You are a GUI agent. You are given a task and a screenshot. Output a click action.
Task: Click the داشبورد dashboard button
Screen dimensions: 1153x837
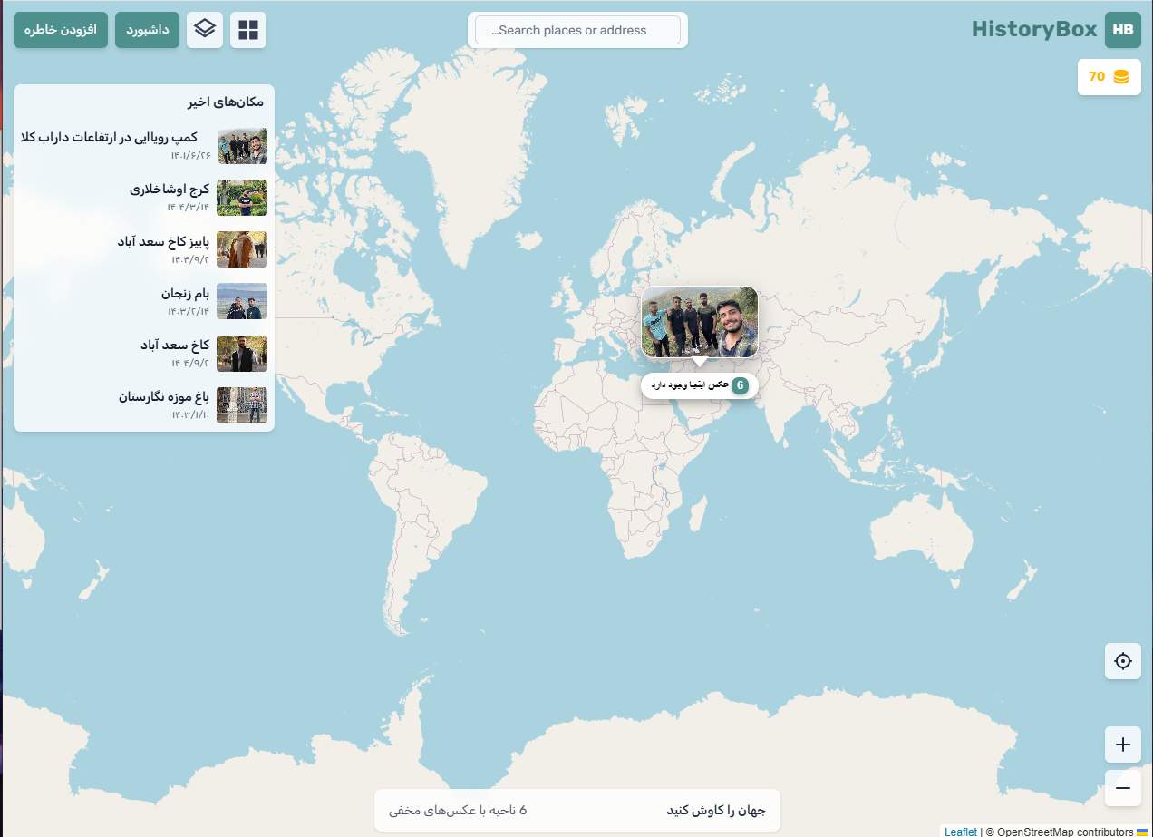pyautogui.click(x=147, y=30)
